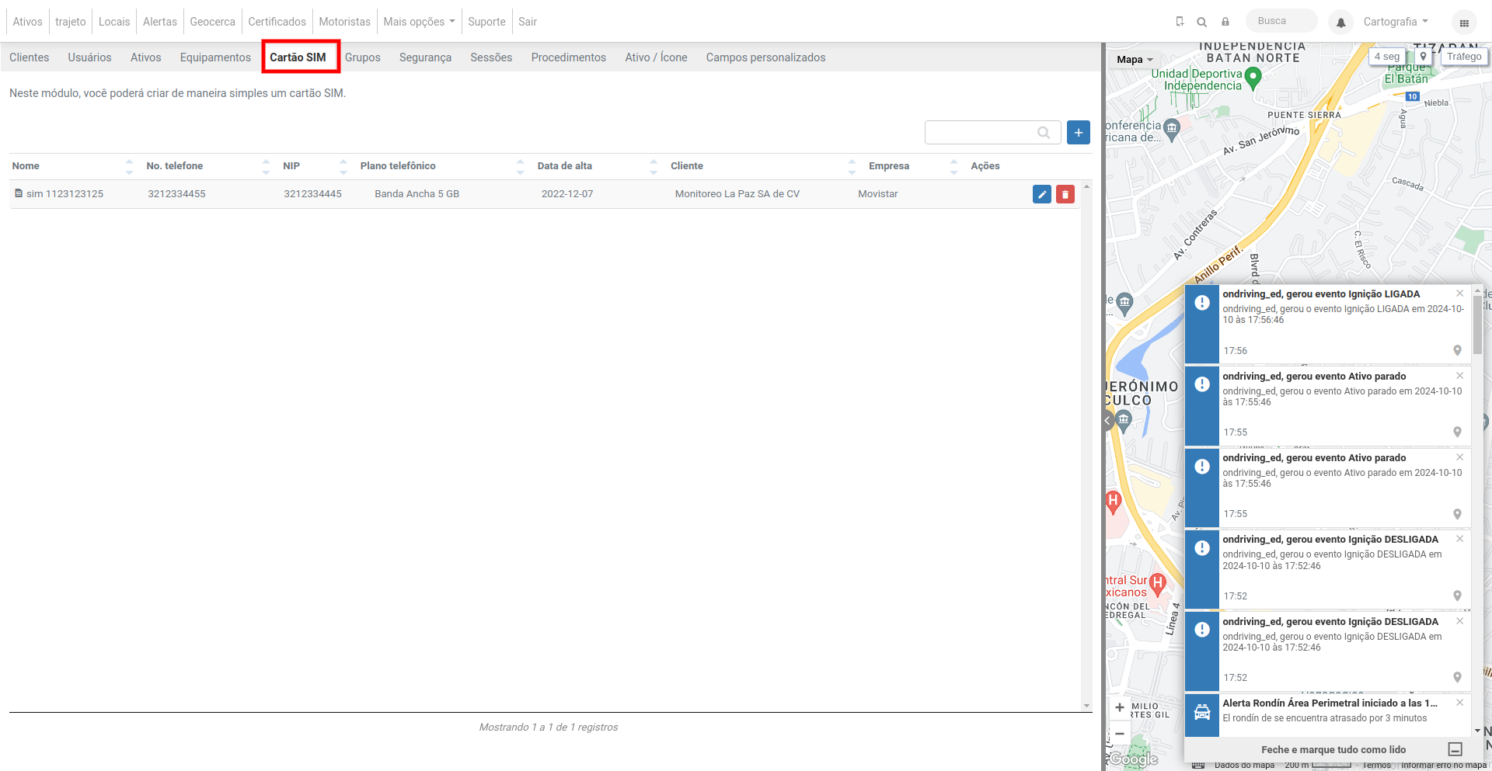
Task: Open the Clientes tab
Action: (30, 57)
